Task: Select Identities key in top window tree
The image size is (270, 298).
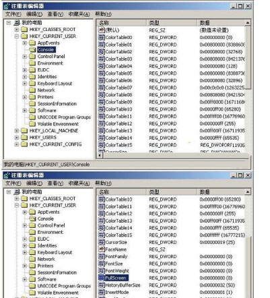Action: click(x=47, y=77)
